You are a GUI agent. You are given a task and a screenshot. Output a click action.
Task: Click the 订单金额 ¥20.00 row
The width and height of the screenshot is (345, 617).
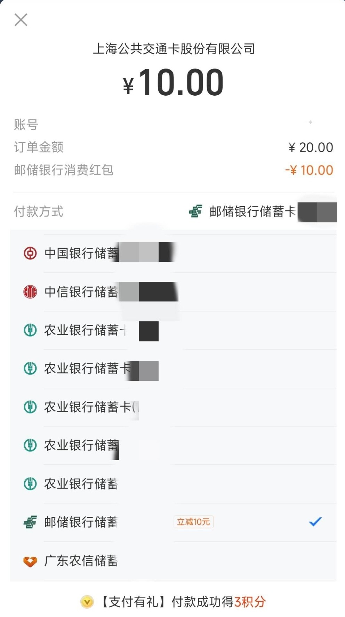tap(173, 147)
